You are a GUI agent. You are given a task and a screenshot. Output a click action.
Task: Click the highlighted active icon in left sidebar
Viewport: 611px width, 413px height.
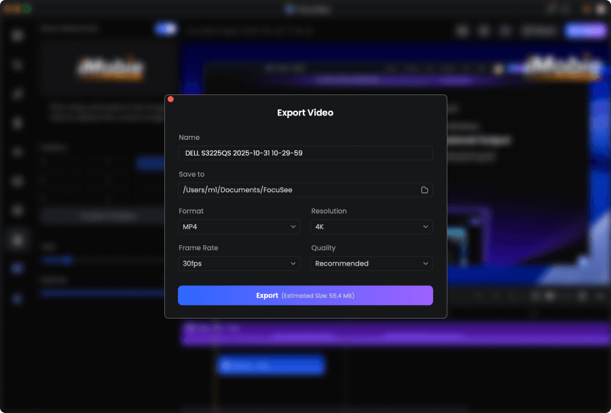[x=17, y=239]
